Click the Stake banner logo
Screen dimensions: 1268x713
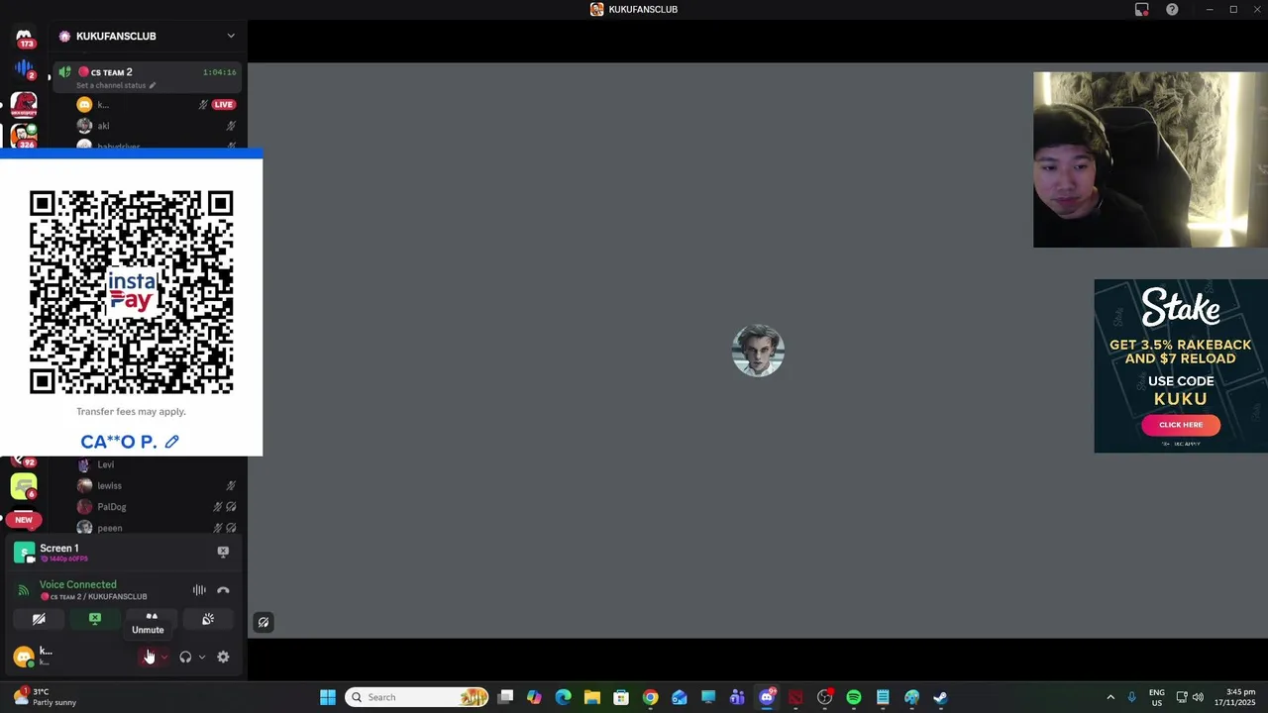[x=1181, y=308]
